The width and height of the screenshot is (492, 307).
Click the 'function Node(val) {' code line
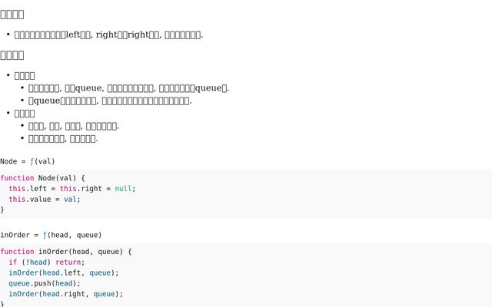point(42,178)
